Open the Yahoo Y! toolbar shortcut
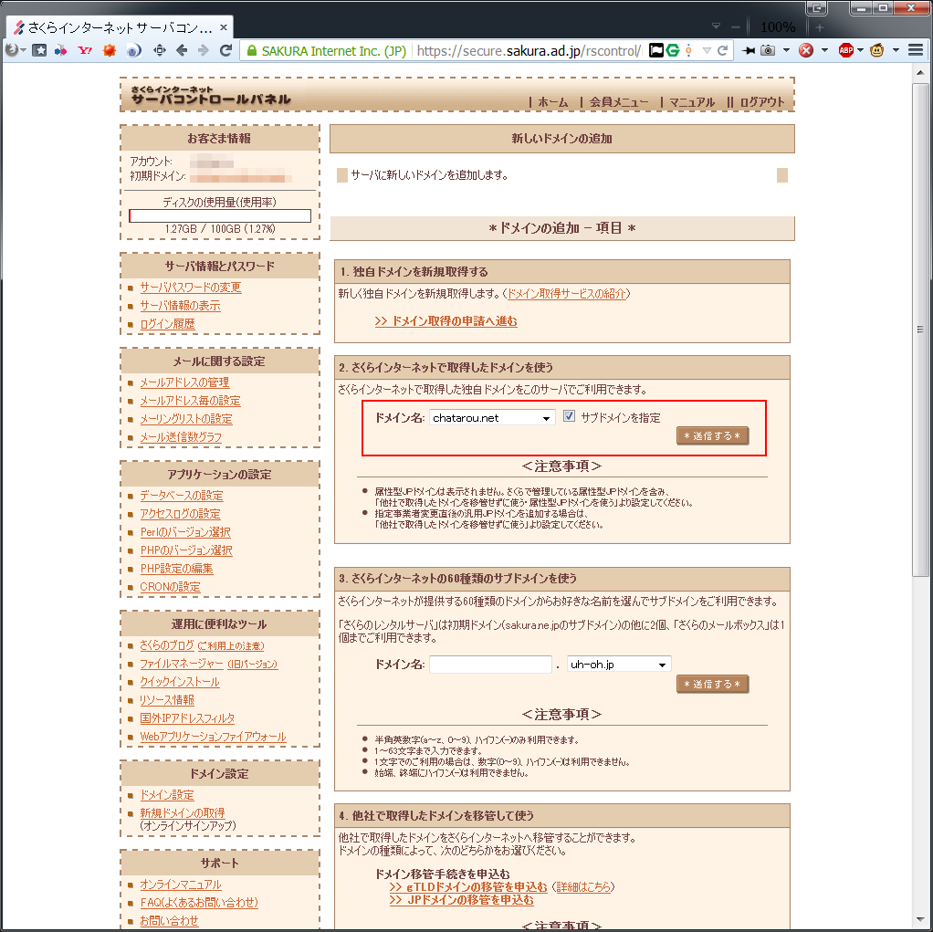933x932 pixels. click(x=85, y=50)
